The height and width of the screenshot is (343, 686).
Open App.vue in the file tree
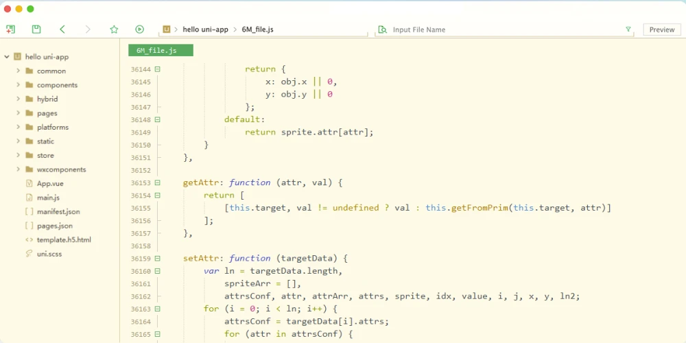point(50,183)
